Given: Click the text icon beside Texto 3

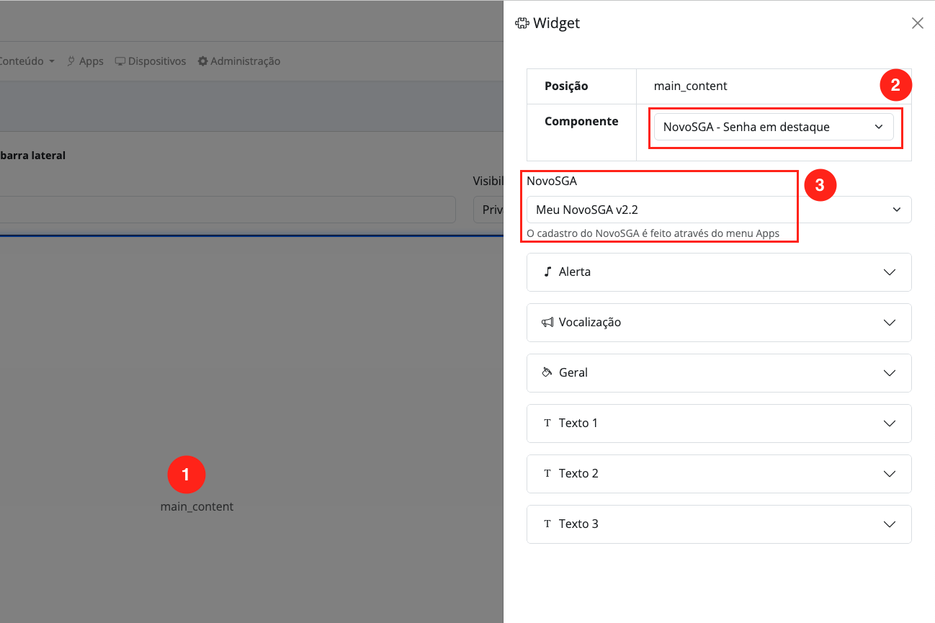Looking at the screenshot, I should pyautogui.click(x=547, y=524).
